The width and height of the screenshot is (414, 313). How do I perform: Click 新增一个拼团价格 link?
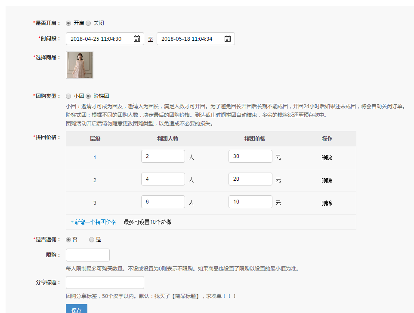pyautogui.click(x=93, y=222)
